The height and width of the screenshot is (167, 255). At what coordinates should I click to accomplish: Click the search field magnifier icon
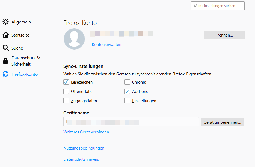[195, 6]
